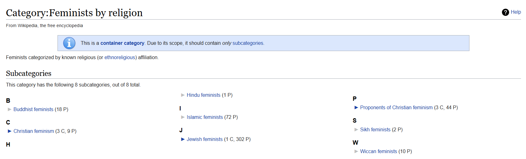Open the Christian feminism category link
526x159 pixels.
click(34, 131)
